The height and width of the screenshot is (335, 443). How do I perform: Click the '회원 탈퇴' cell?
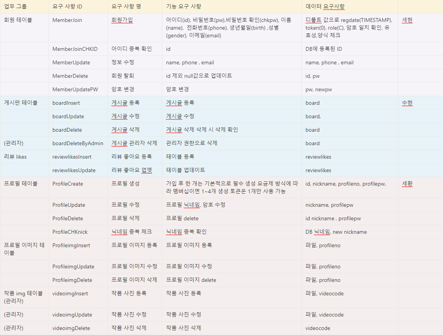click(x=135, y=76)
